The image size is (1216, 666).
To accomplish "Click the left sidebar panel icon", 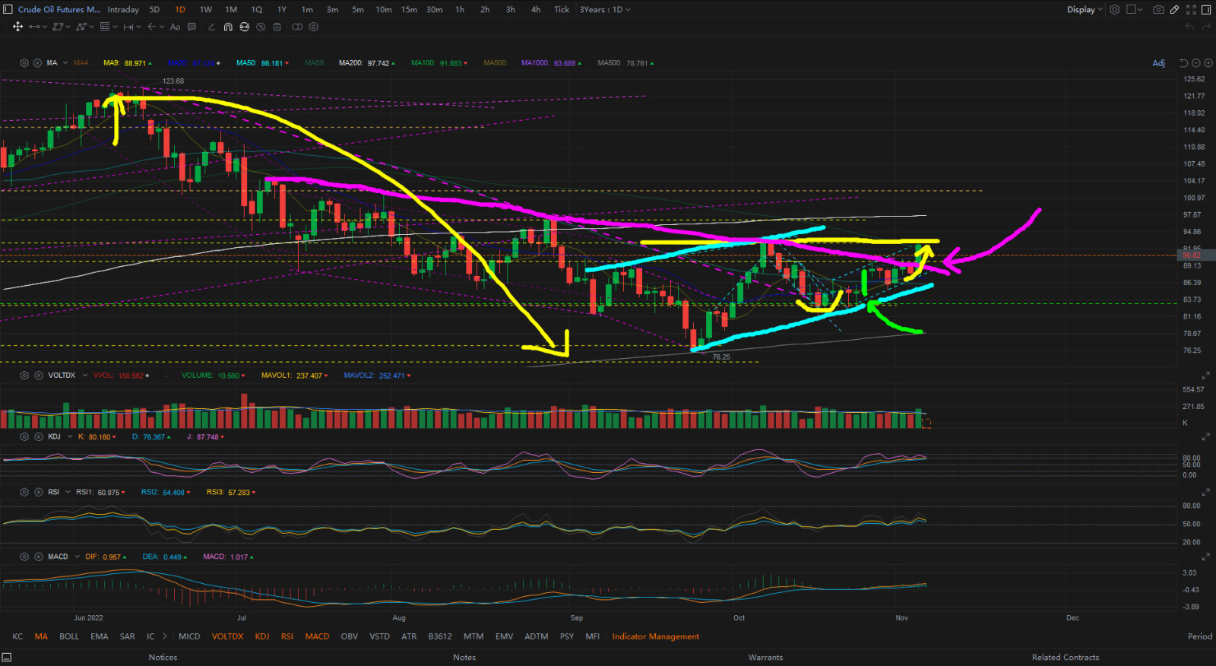I will [x=8, y=10].
